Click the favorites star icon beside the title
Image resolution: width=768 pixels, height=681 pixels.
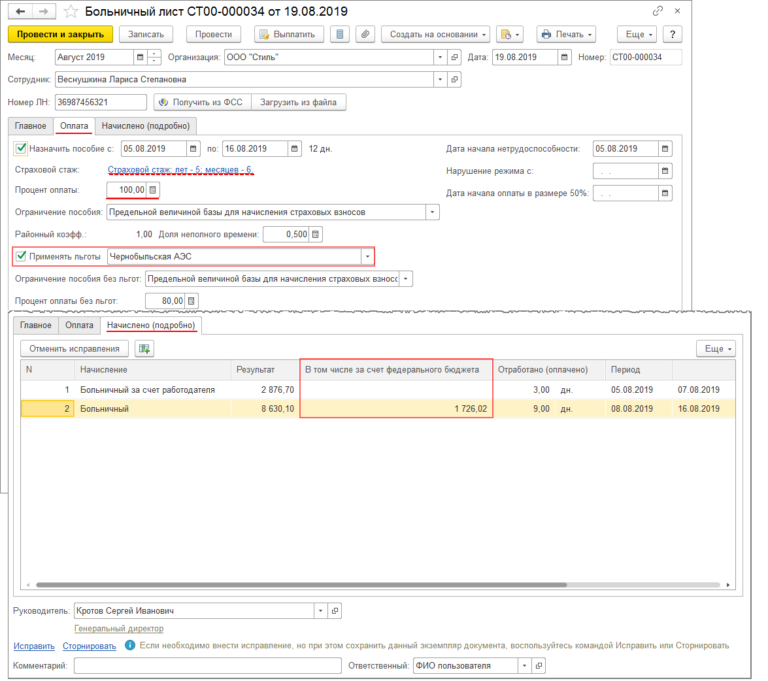coord(71,12)
